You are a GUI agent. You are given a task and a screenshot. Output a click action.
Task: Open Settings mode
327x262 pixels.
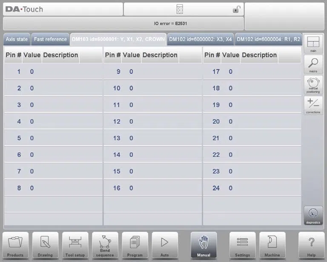[242, 245]
